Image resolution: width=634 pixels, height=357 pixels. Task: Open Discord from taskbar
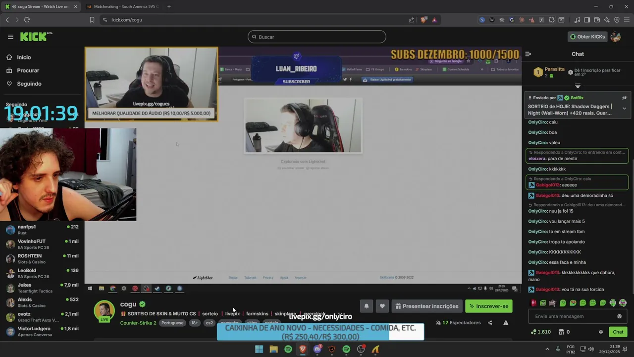(x=317, y=349)
